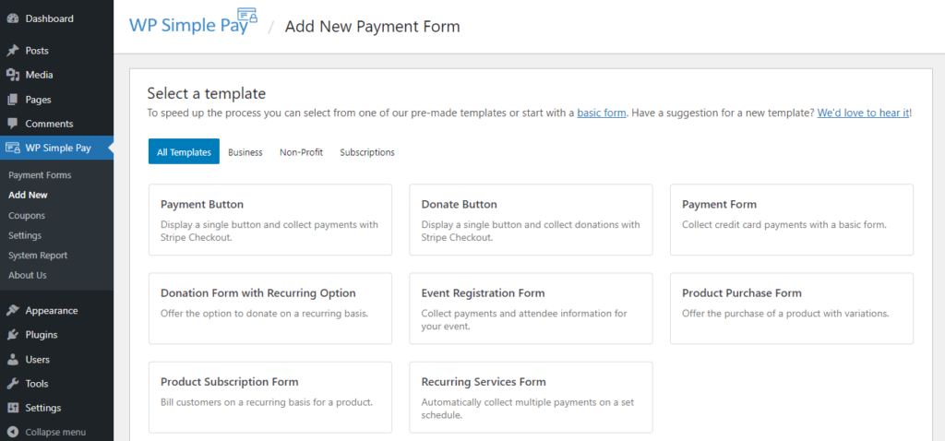Switch to the Business tab
The width and height of the screenshot is (945, 441).
click(245, 152)
